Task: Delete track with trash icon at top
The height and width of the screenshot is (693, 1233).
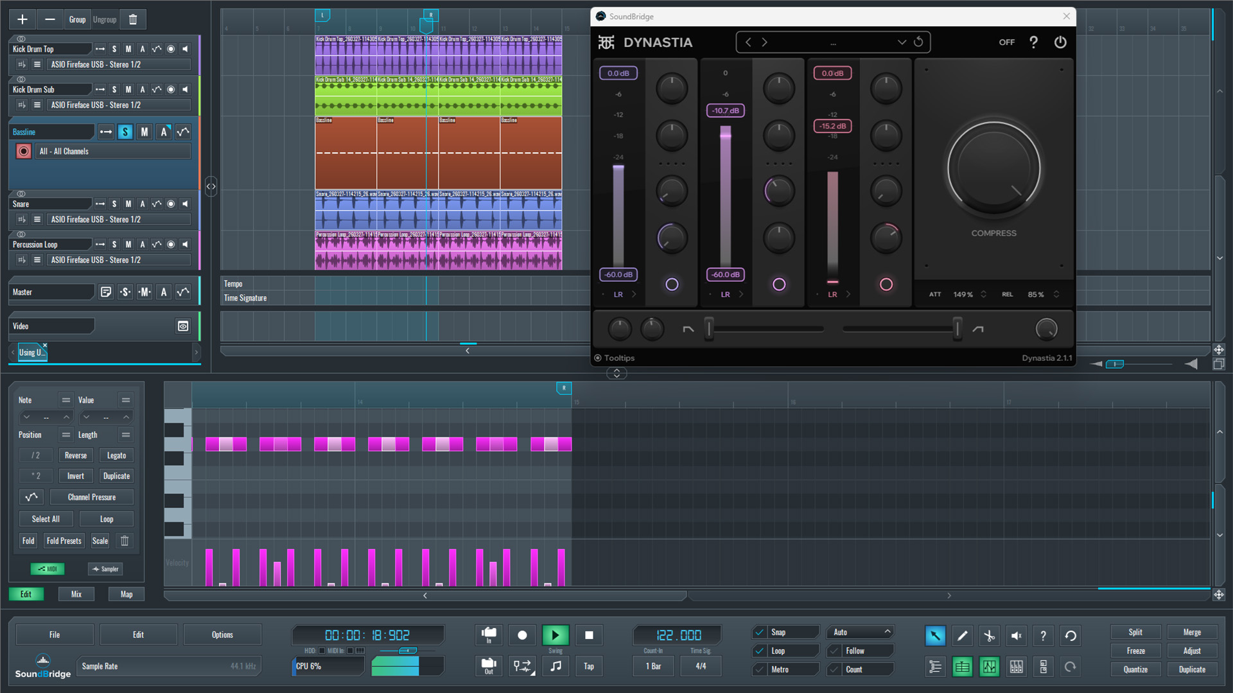Action: tap(133, 19)
